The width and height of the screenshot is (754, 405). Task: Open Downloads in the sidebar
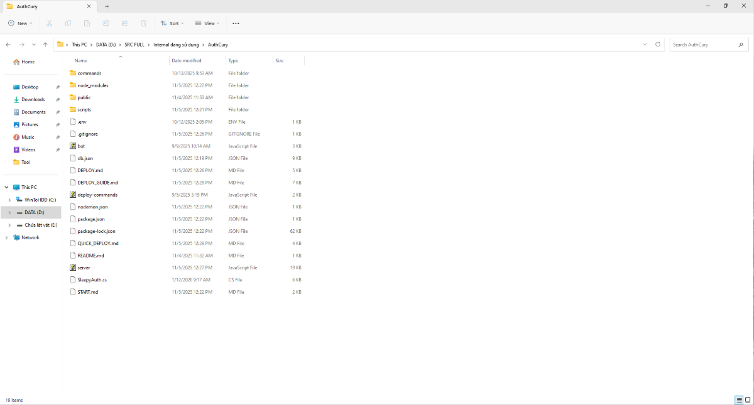[33, 99]
